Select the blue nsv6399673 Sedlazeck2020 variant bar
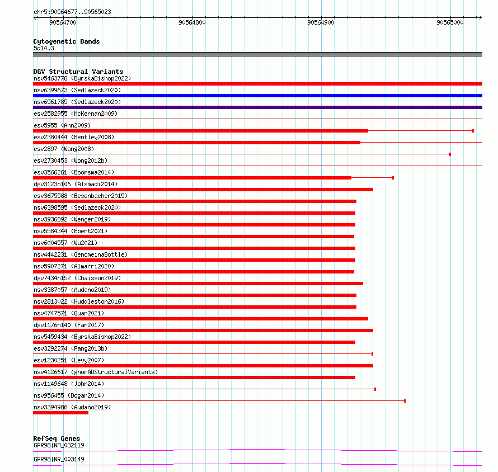 (x=257, y=96)
